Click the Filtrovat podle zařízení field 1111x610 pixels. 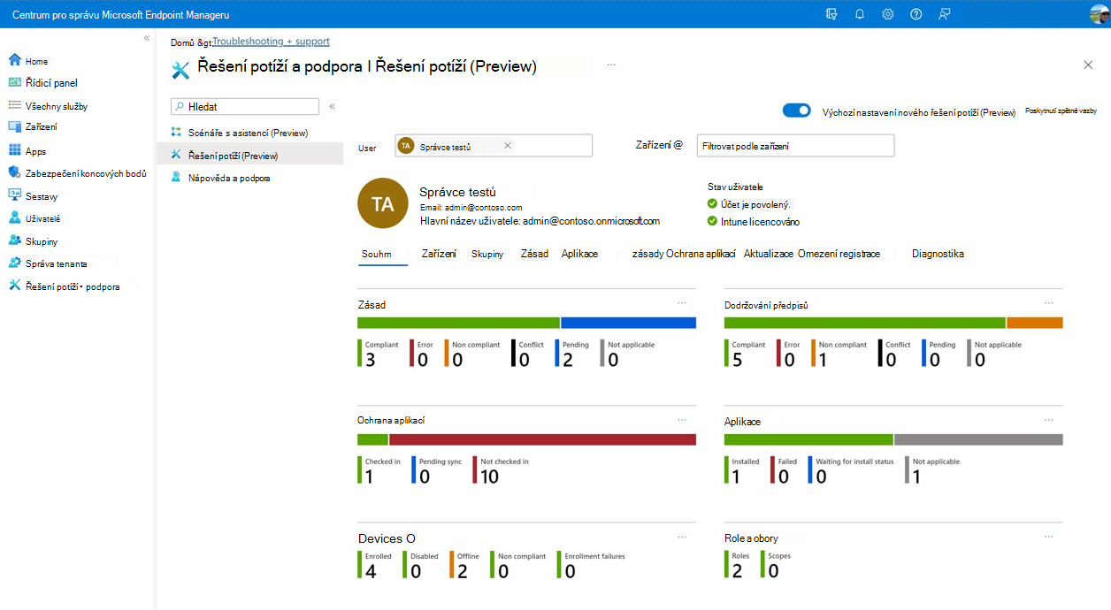point(795,145)
